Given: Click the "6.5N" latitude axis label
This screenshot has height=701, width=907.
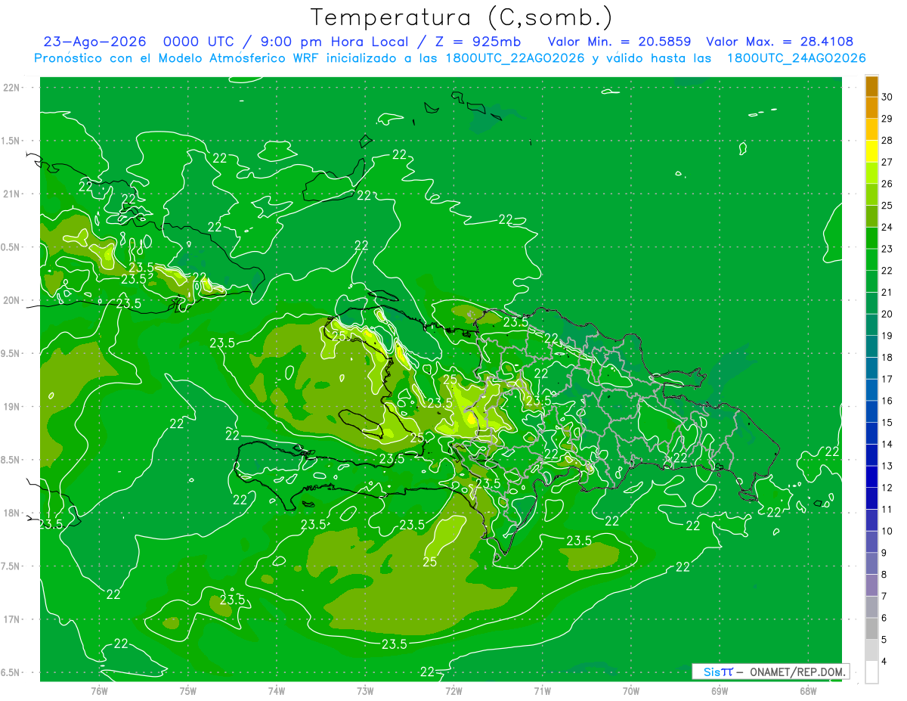Looking at the screenshot, I should [x=11, y=672].
